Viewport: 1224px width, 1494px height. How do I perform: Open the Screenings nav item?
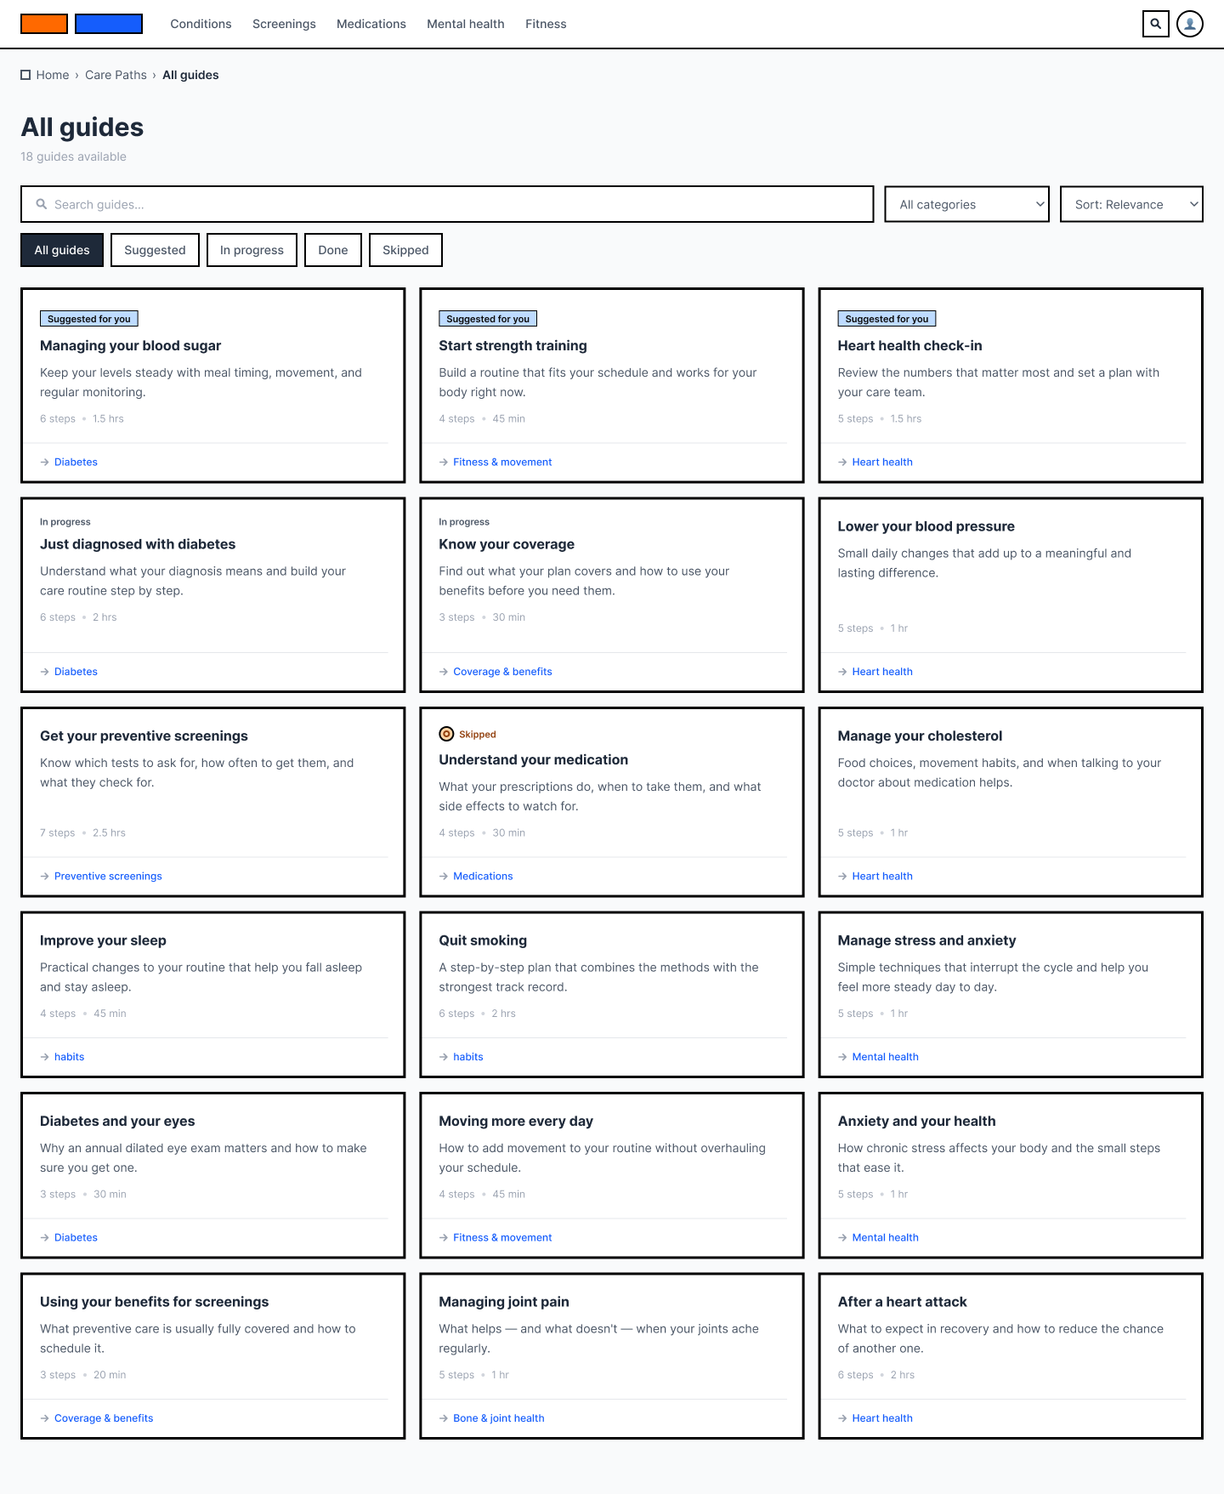click(284, 24)
